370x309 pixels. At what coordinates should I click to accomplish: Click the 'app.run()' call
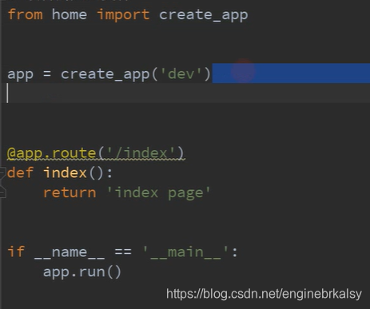82,272
